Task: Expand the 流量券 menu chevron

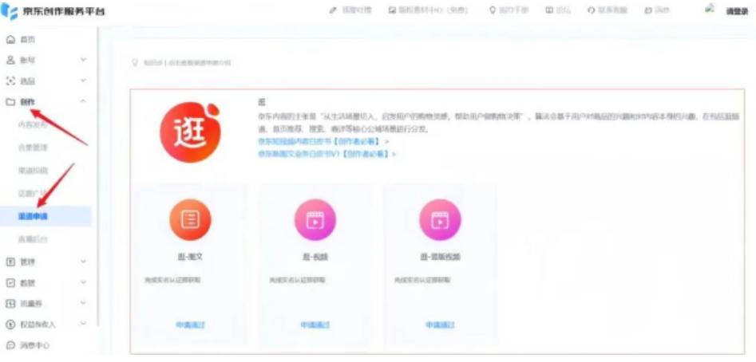Action: (x=83, y=303)
